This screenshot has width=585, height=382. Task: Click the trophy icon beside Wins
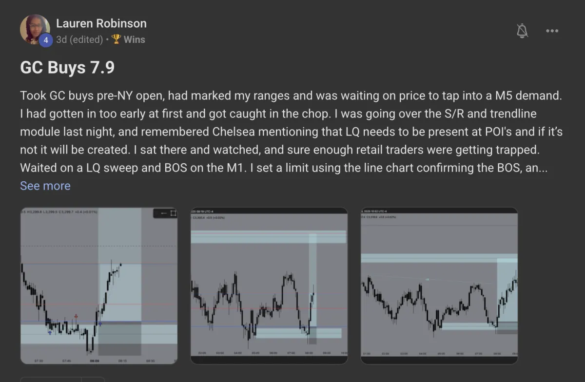click(116, 39)
